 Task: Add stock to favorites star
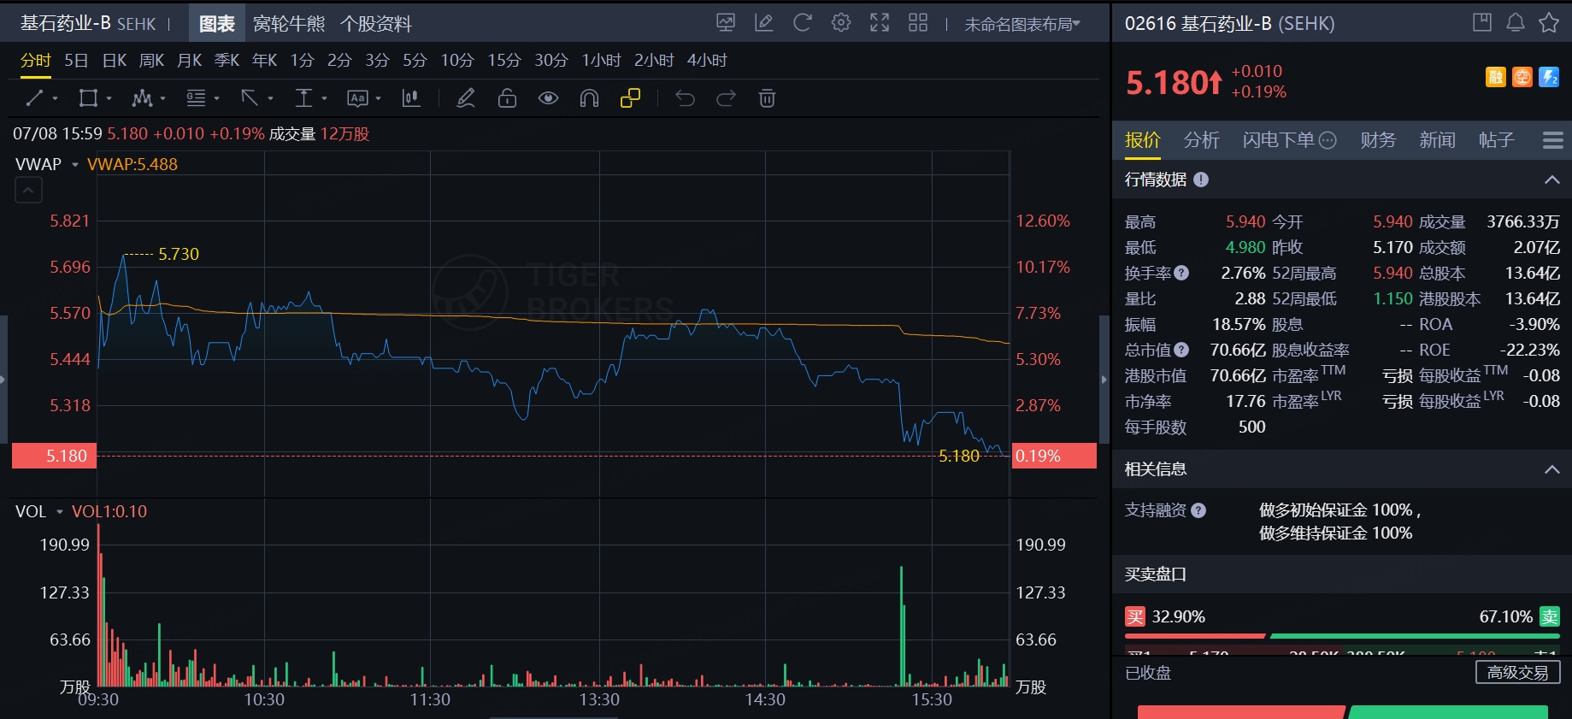(1548, 23)
